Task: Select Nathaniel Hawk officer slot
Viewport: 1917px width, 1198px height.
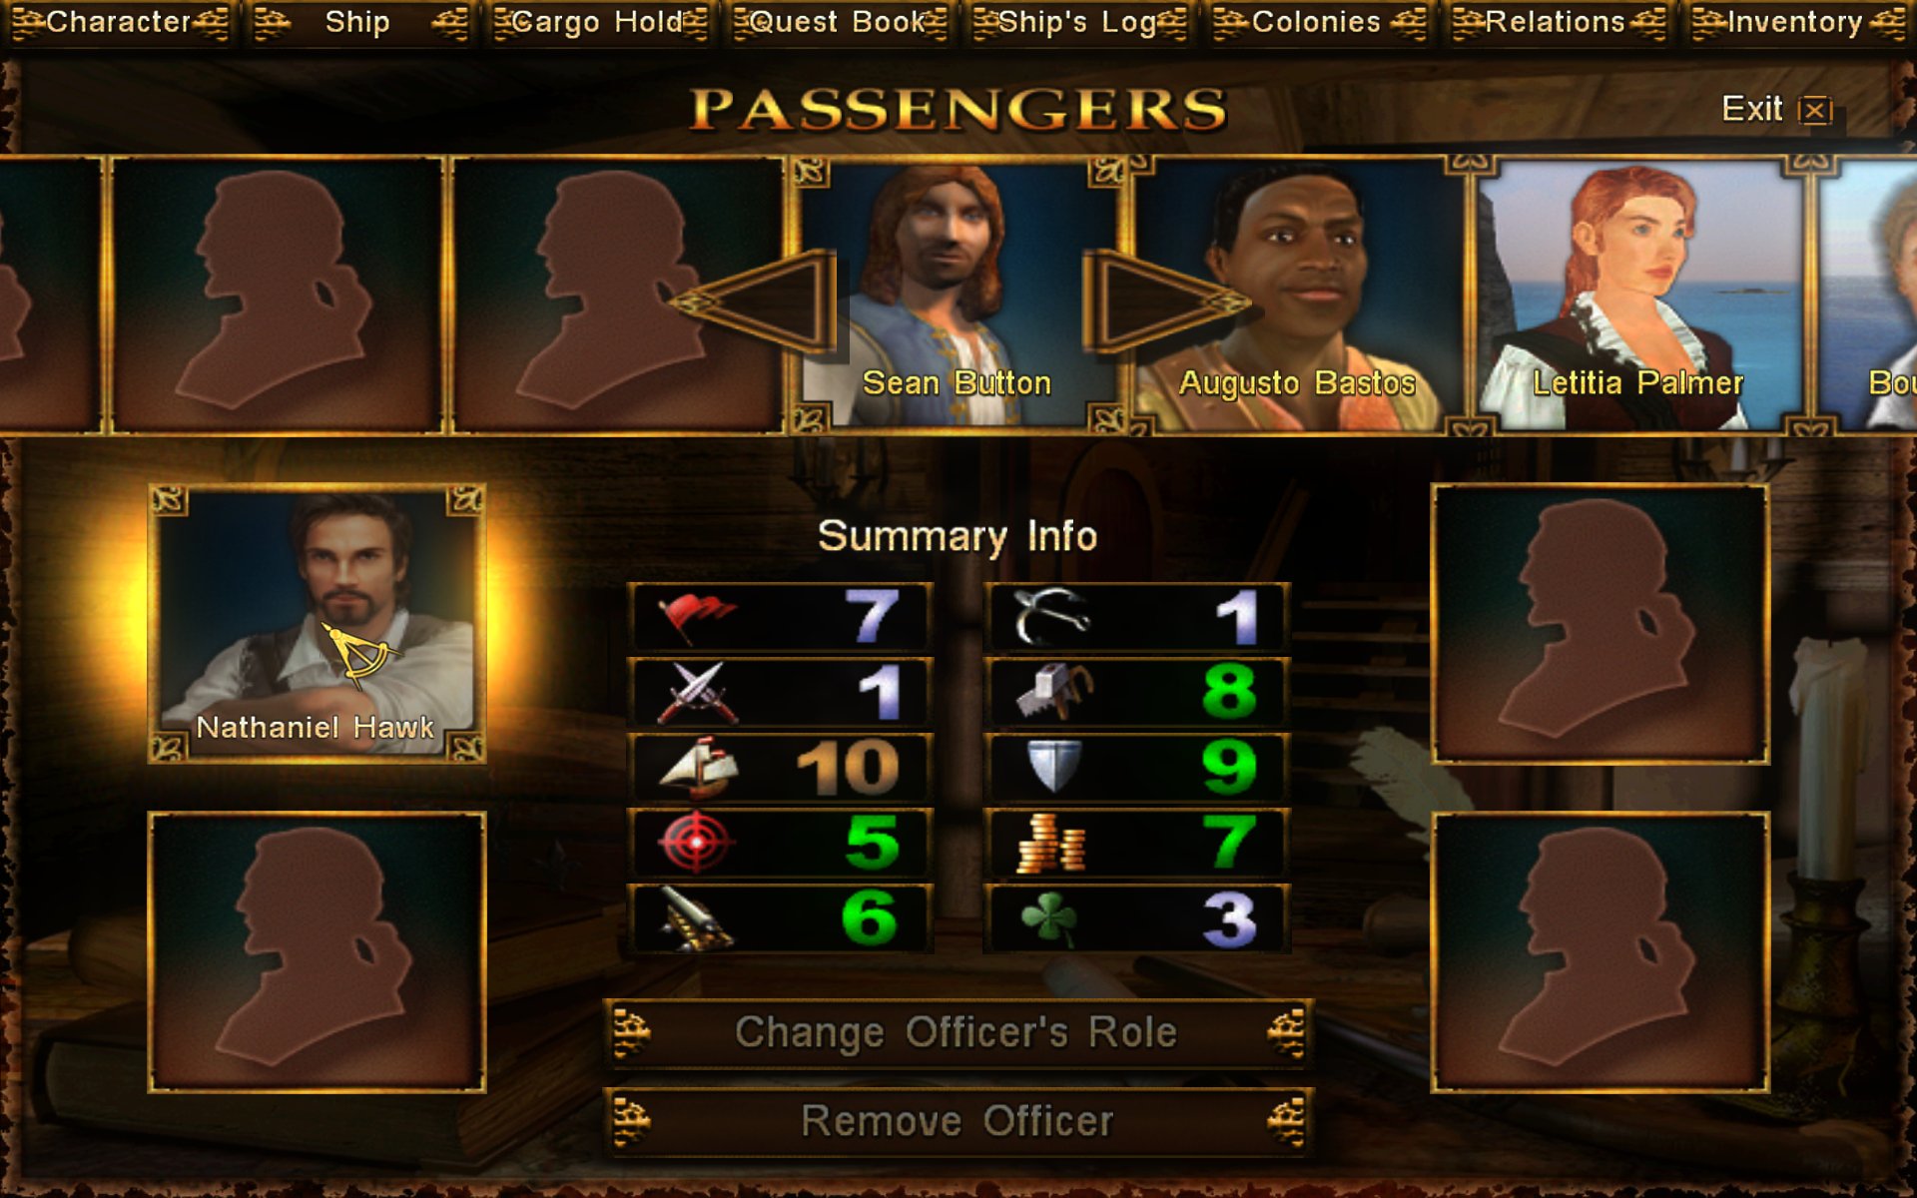Action: [x=317, y=624]
